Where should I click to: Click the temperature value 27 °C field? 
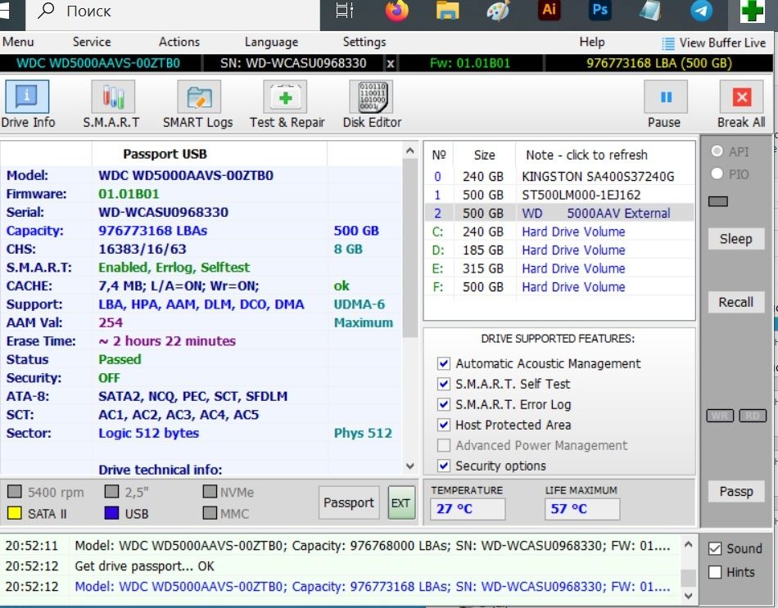(x=468, y=509)
